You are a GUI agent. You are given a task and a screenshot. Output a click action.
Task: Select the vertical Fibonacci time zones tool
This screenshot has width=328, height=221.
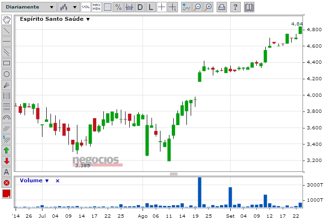coord(7,96)
